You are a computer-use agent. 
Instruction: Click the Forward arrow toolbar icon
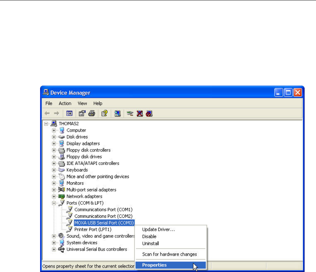tap(57, 114)
